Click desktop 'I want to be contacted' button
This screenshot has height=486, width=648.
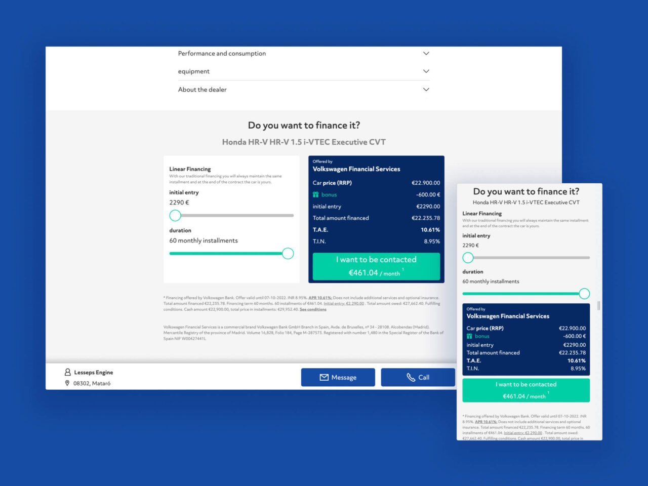(x=376, y=266)
